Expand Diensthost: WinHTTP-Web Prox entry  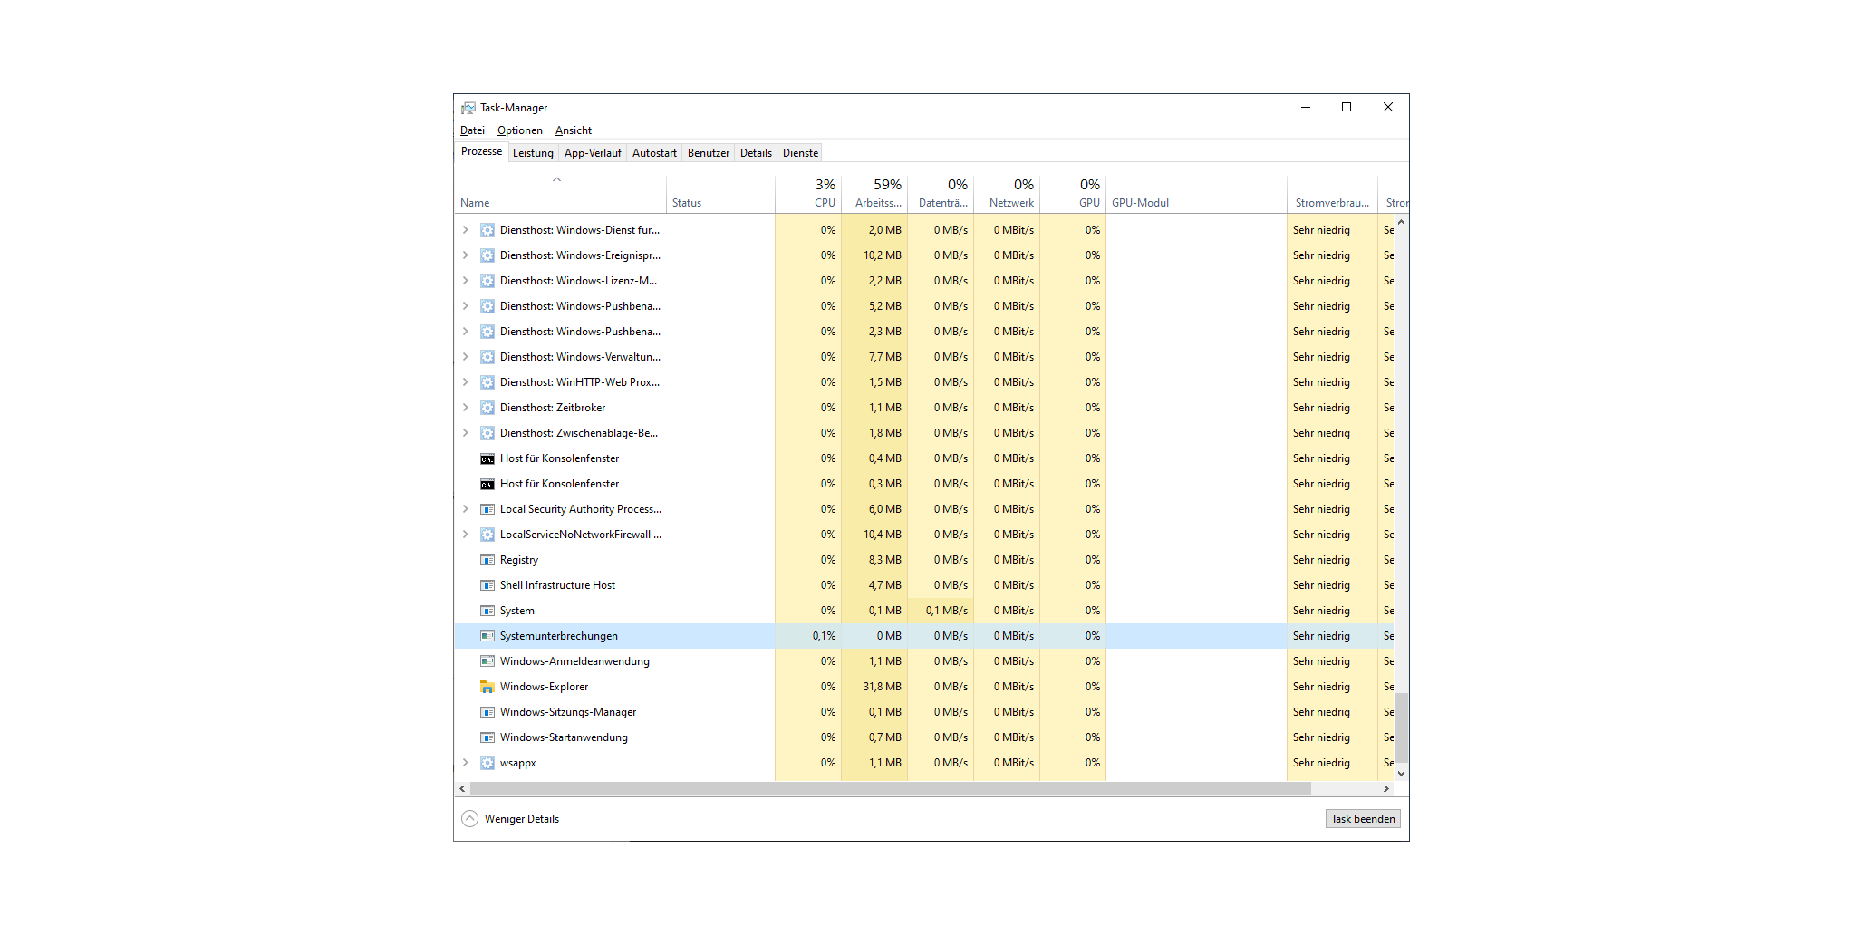tap(466, 382)
